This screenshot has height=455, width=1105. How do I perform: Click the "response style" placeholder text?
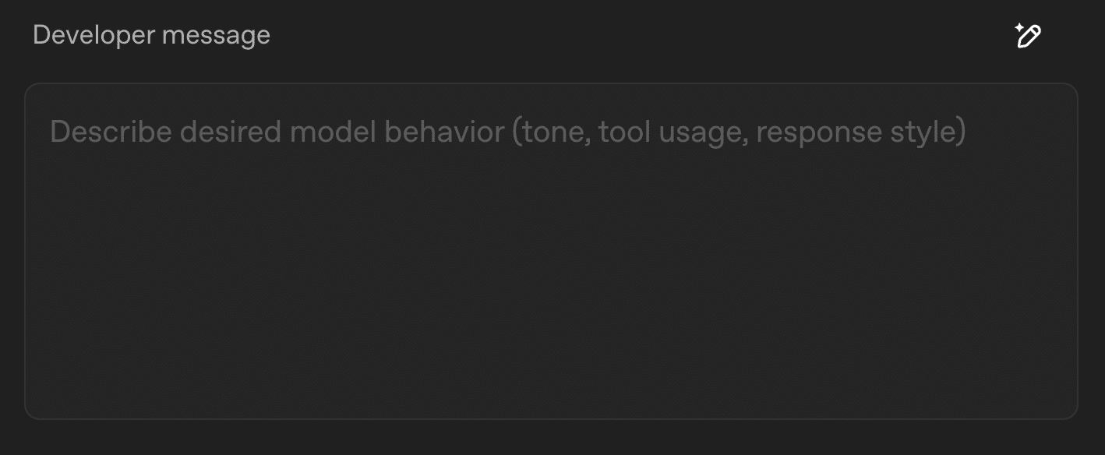click(860, 132)
